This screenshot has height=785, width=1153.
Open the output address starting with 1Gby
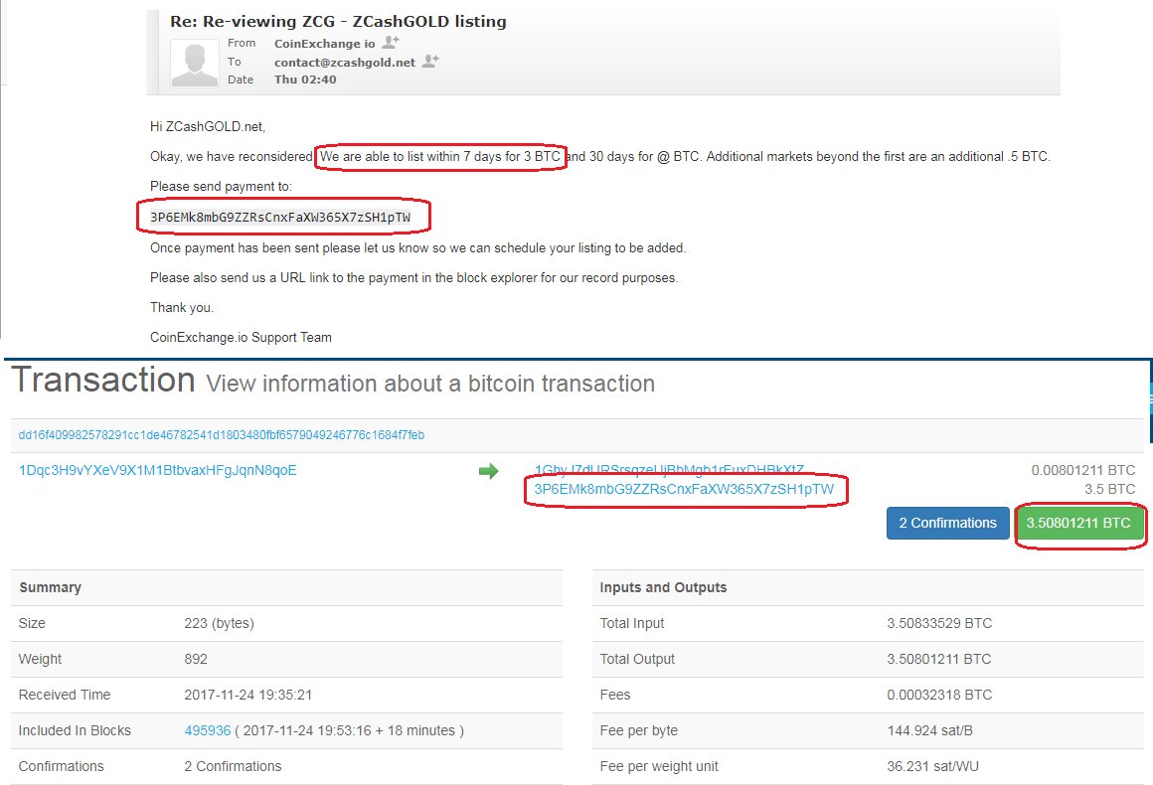tap(669, 470)
